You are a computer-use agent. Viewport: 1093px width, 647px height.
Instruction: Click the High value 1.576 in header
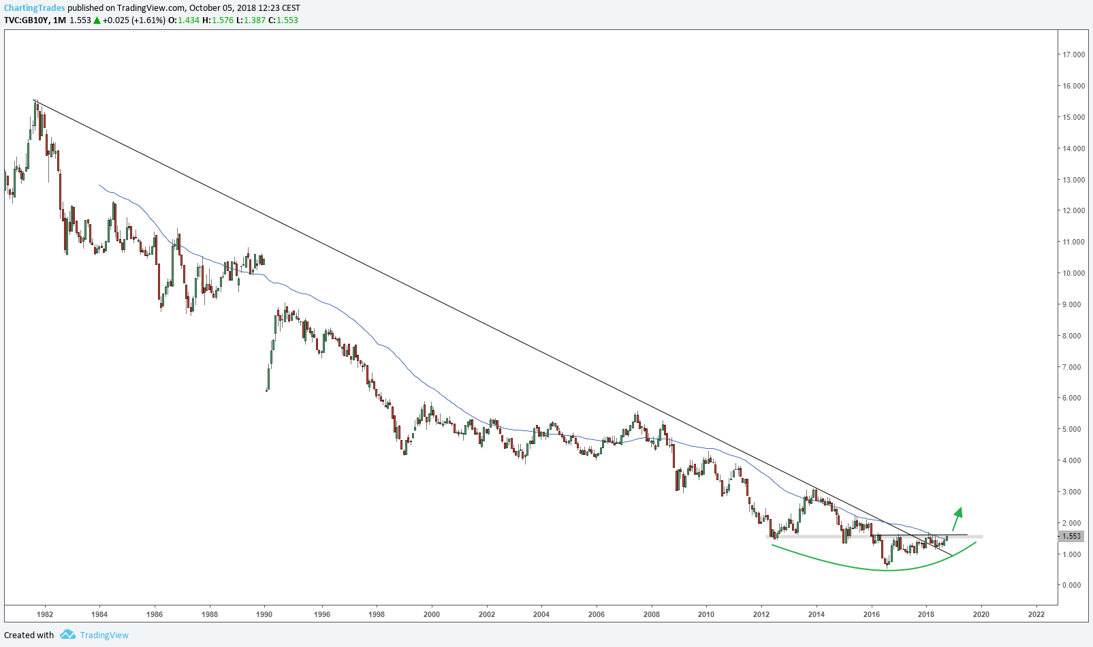(223, 20)
